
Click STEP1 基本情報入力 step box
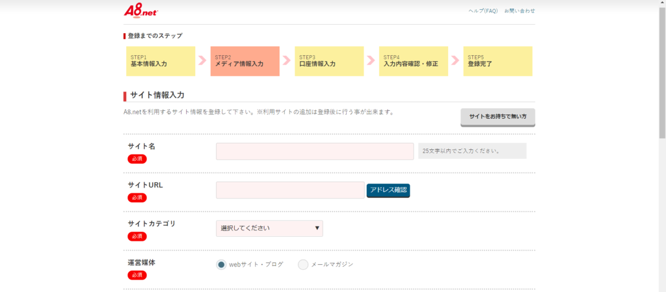coord(161,61)
